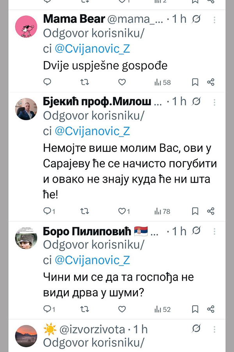This screenshot has width=234, height=352.
Task: Reply to Mama Bear's tweet
Action: tap(47, 82)
